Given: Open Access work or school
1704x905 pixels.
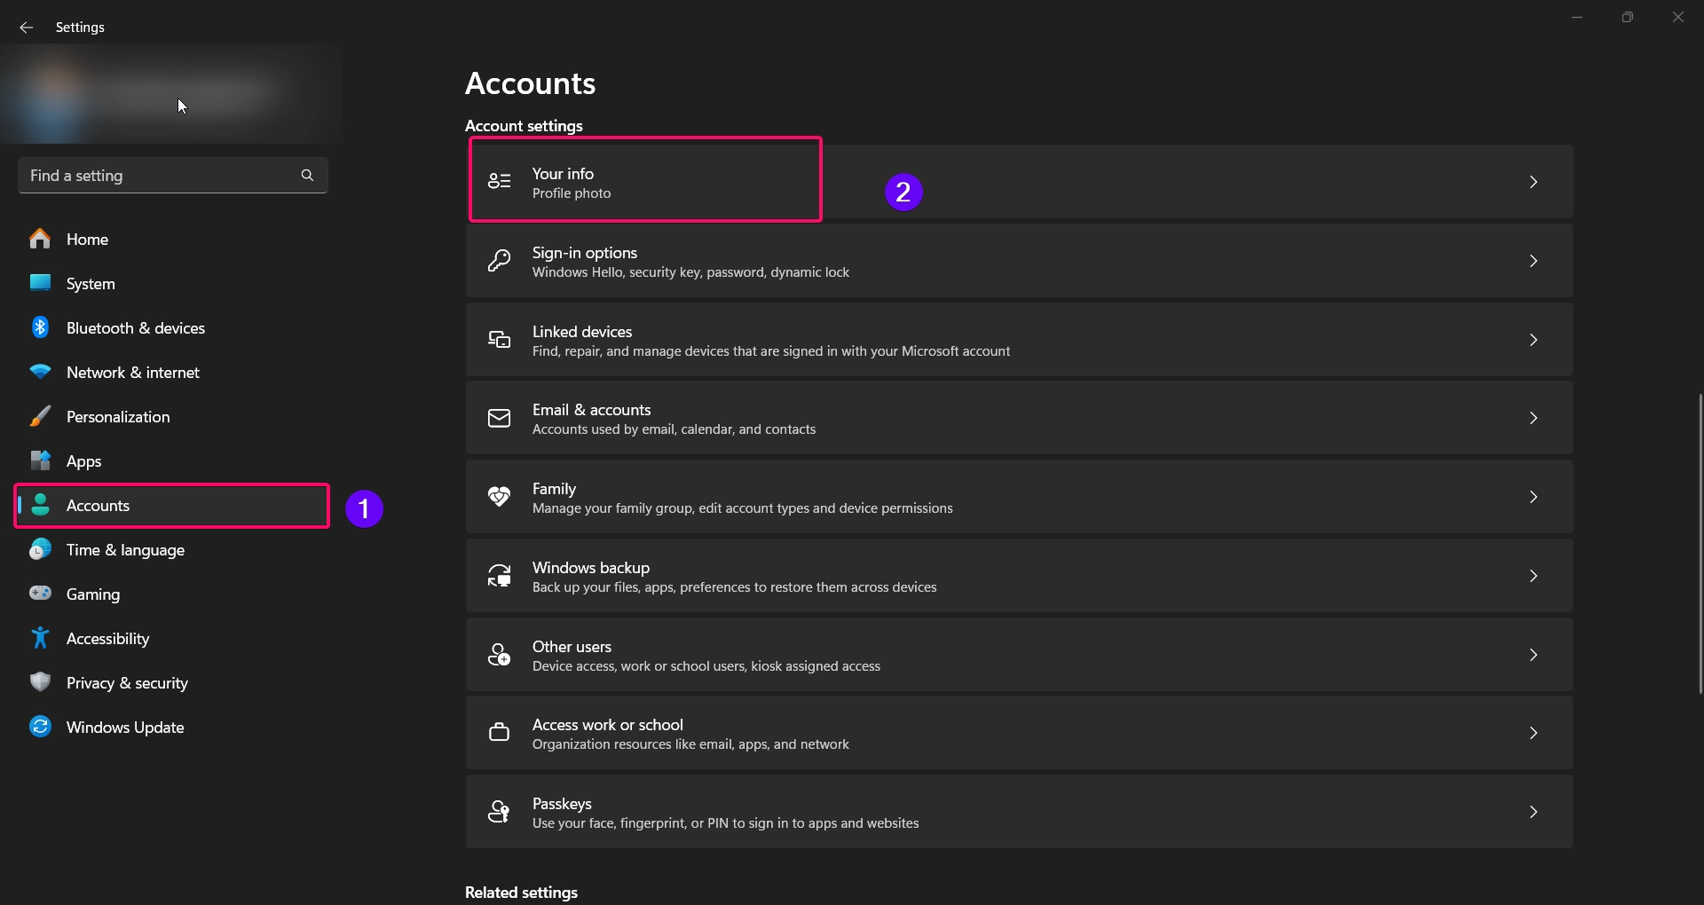Looking at the screenshot, I should [x=1019, y=733].
